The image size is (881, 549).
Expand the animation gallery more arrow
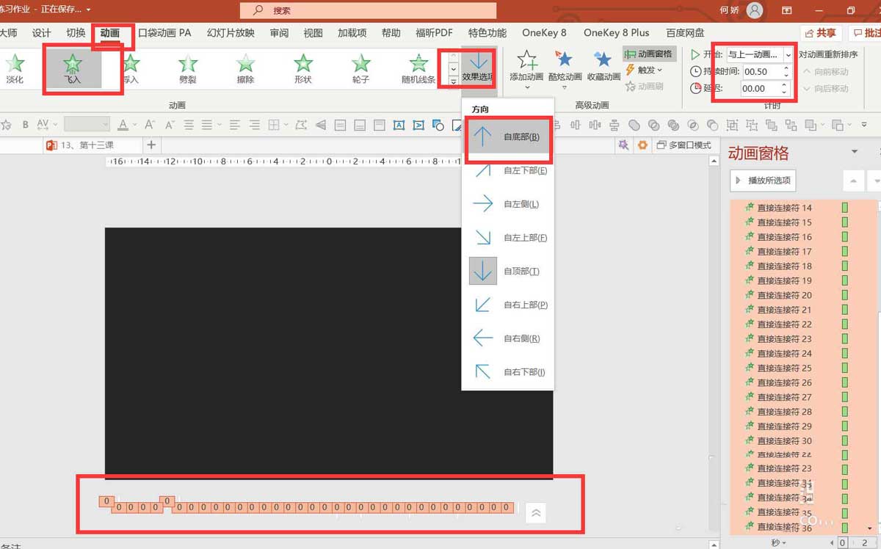tap(454, 81)
